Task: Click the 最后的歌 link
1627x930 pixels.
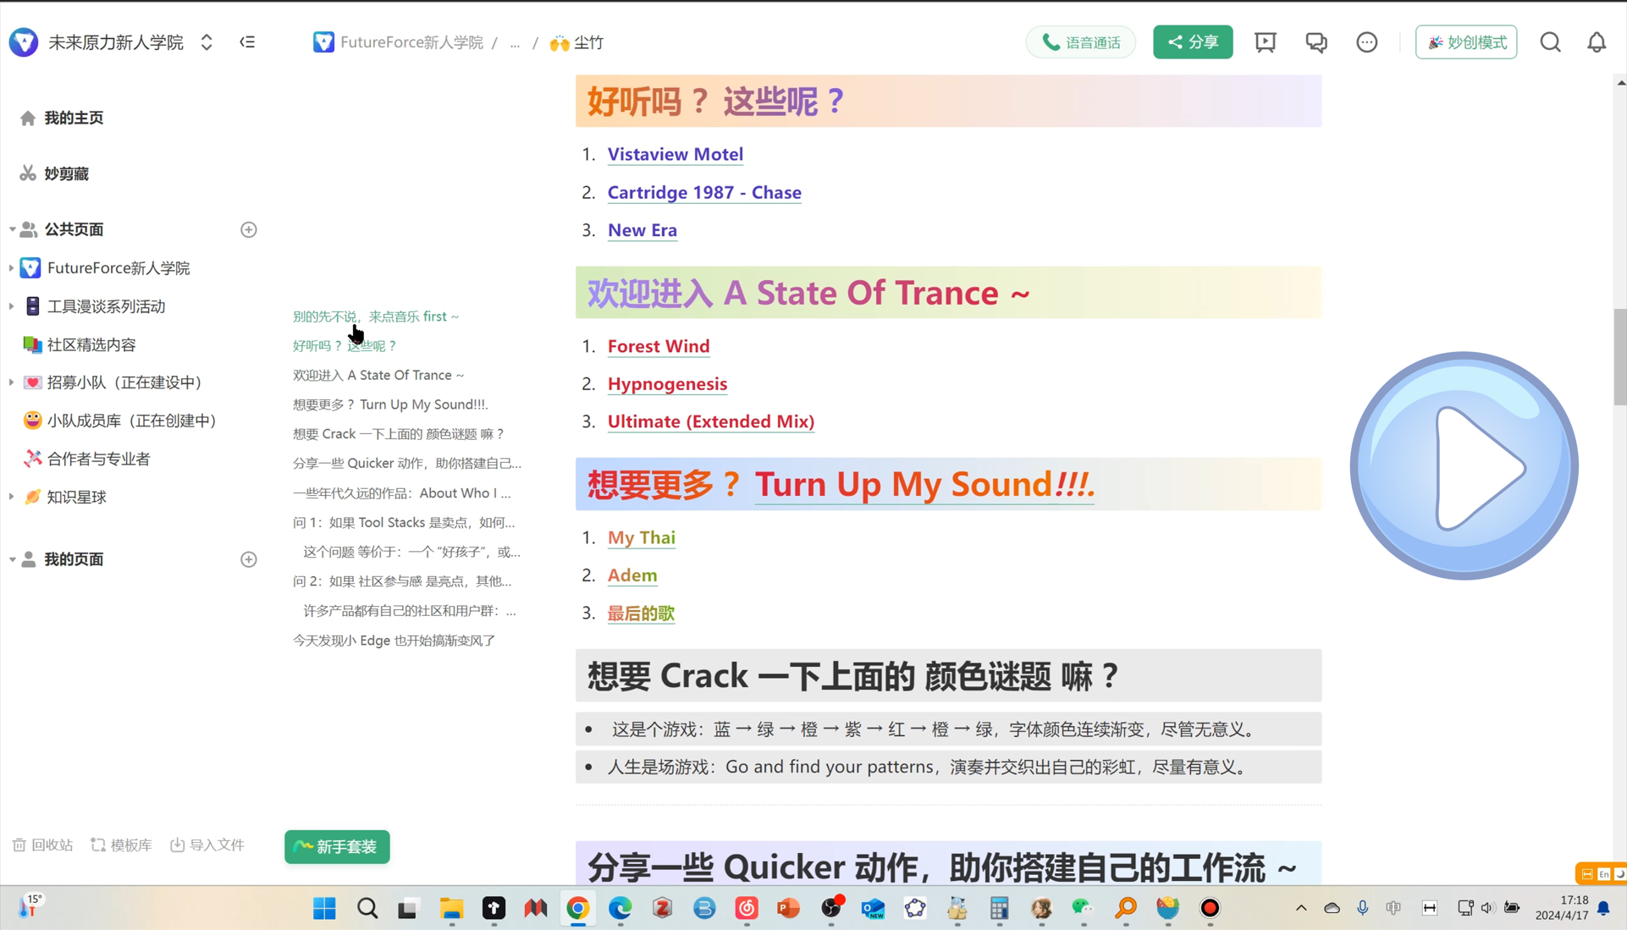Action: 642,613
